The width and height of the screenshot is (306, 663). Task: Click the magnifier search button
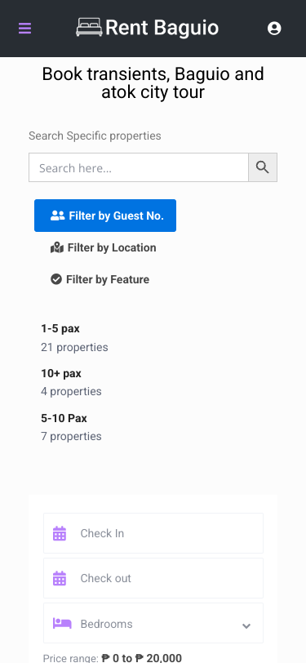pyautogui.click(x=263, y=167)
